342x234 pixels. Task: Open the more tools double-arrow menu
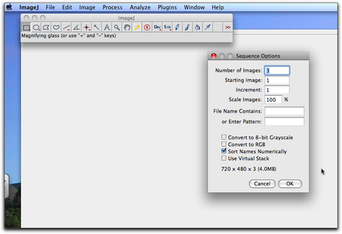(x=228, y=27)
